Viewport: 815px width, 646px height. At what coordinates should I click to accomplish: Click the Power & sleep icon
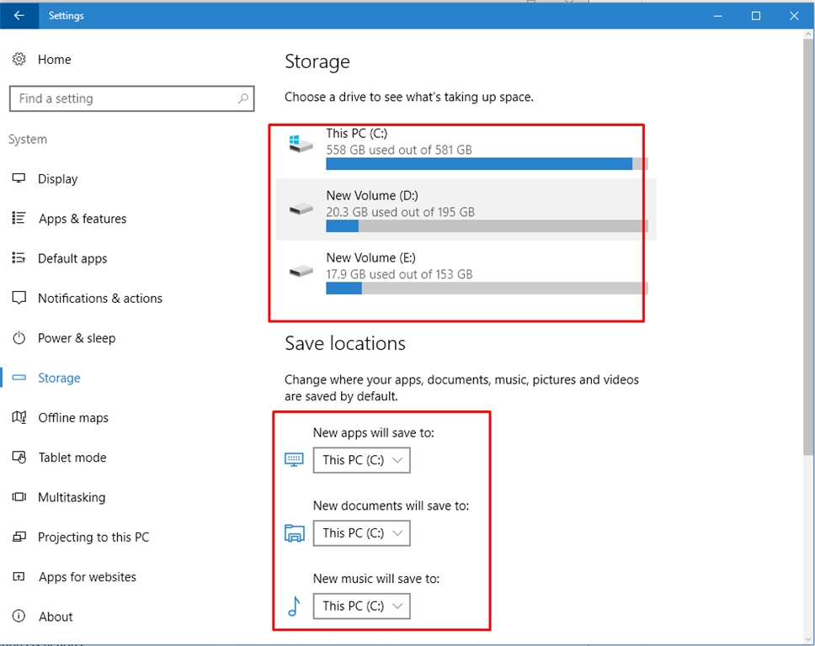point(19,338)
